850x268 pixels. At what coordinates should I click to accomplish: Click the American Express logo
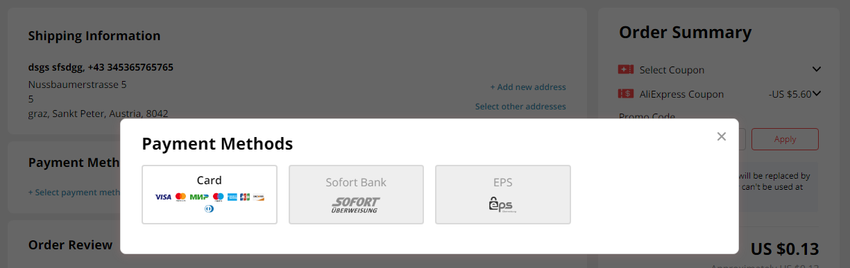point(232,197)
